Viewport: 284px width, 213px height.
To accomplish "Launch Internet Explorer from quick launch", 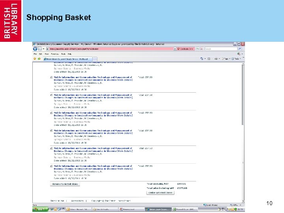I will click(52, 209).
